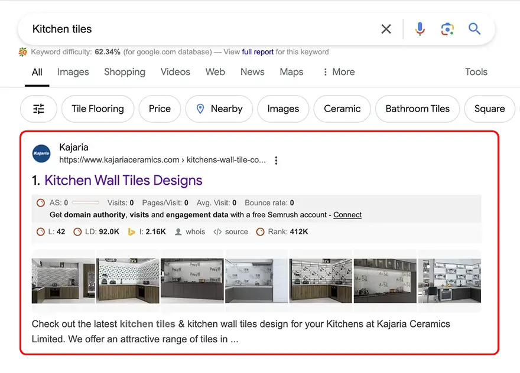Open the full report keyword link
The width and height of the screenshot is (520, 373).
258,52
